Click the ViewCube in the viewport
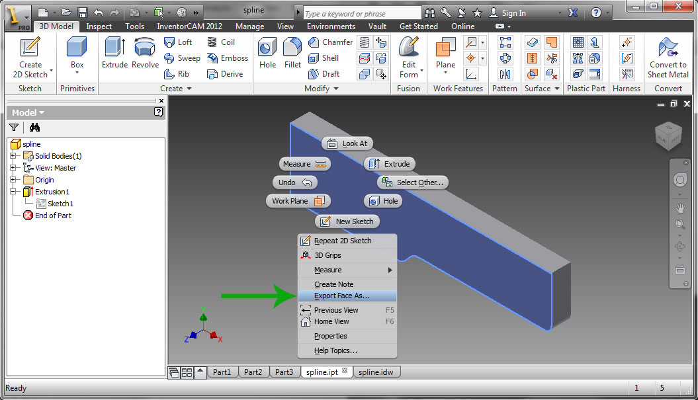The width and height of the screenshot is (698, 400). [669, 136]
